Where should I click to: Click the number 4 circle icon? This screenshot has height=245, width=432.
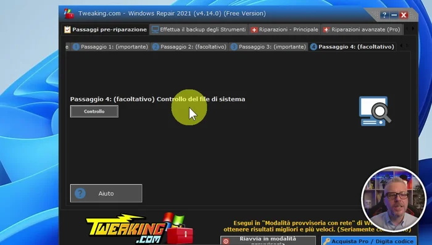pyautogui.click(x=314, y=47)
